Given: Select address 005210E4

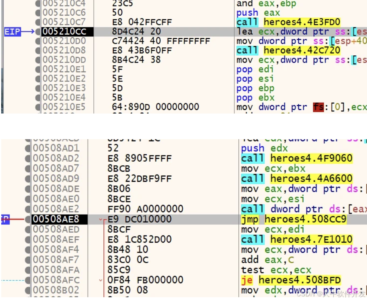Looking at the screenshot, I should pyautogui.click(x=64, y=97).
